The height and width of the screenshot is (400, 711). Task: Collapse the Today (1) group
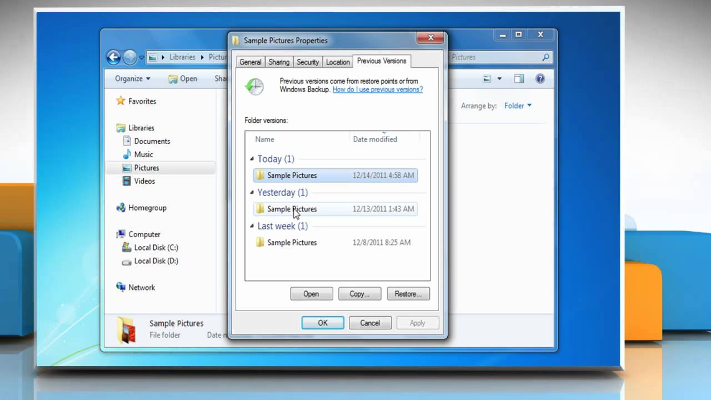[x=252, y=159]
